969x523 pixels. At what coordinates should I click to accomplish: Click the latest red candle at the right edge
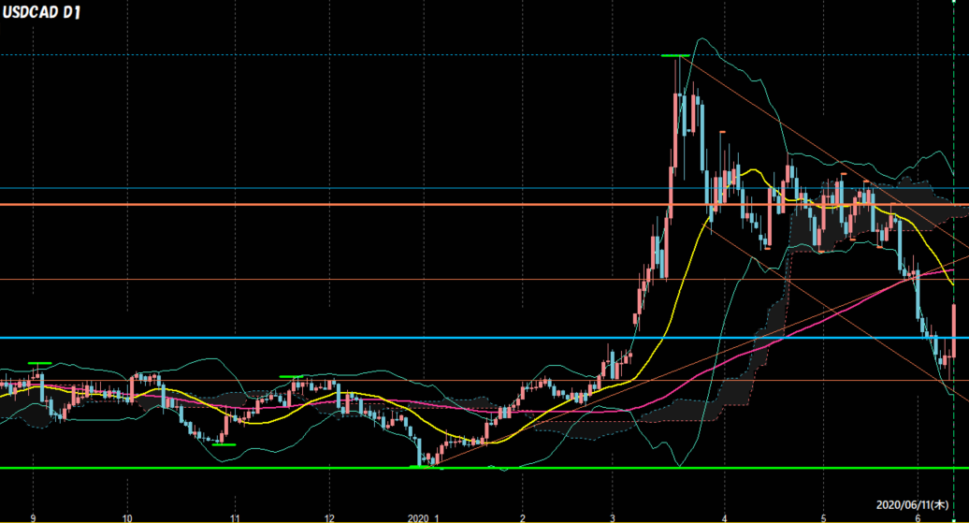pyautogui.click(x=954, y=331)
